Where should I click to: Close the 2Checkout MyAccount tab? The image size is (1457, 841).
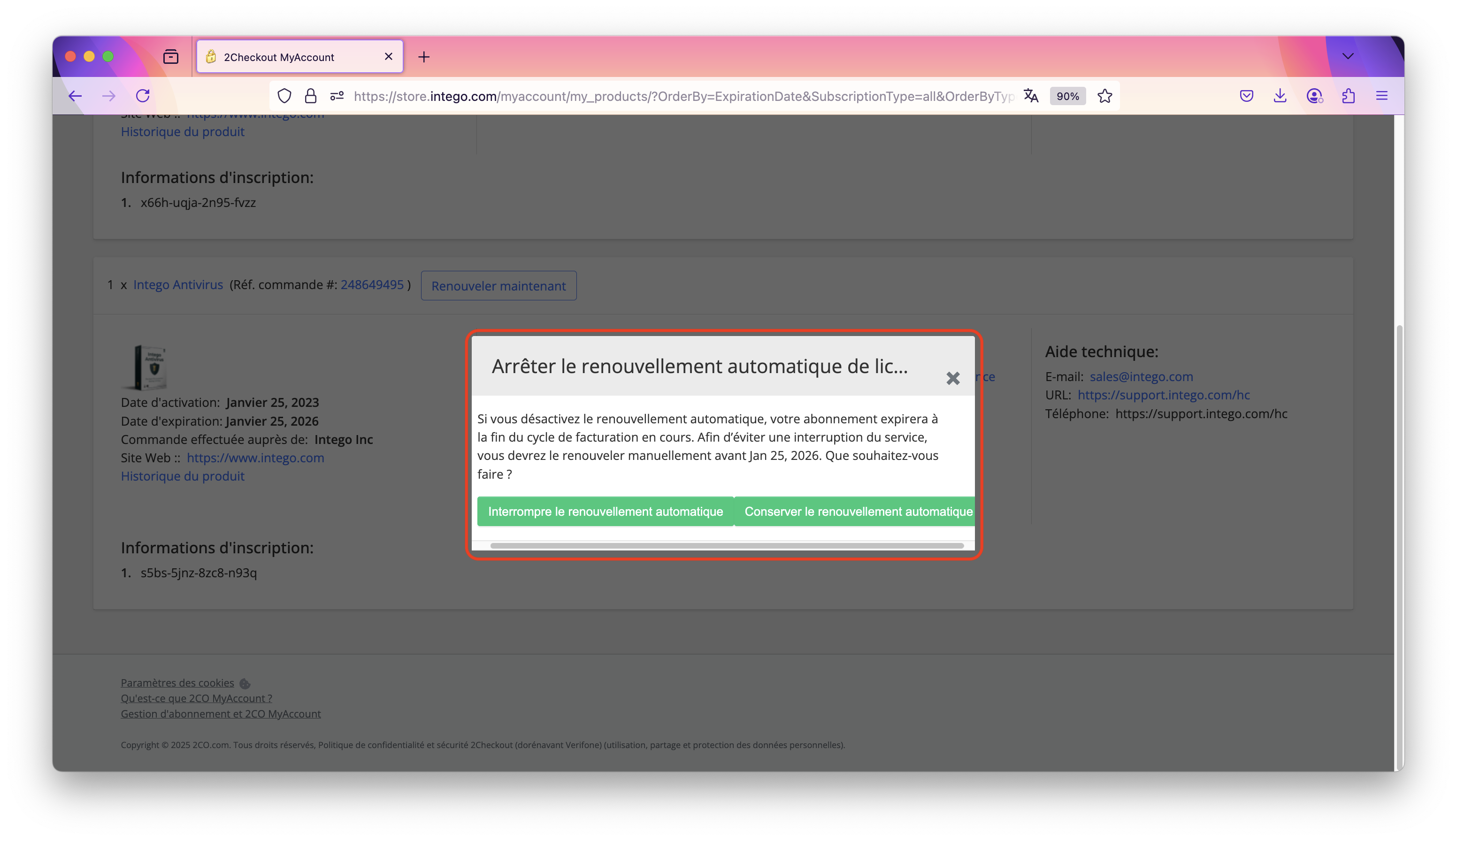tap(389, 57)
